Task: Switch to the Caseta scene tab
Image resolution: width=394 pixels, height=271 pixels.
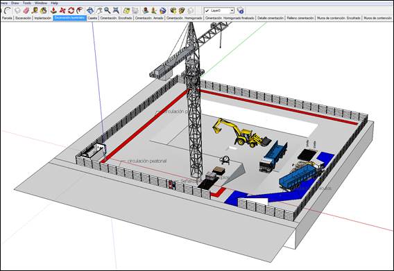Action: [92, 18]
